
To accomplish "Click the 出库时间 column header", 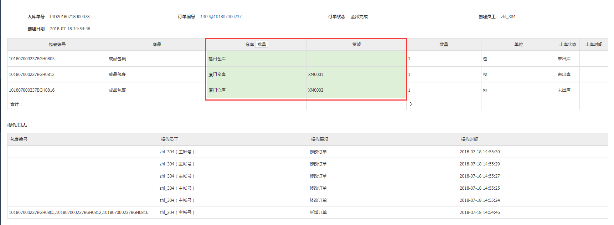I will pyautogui.click(x=594, y=45).
